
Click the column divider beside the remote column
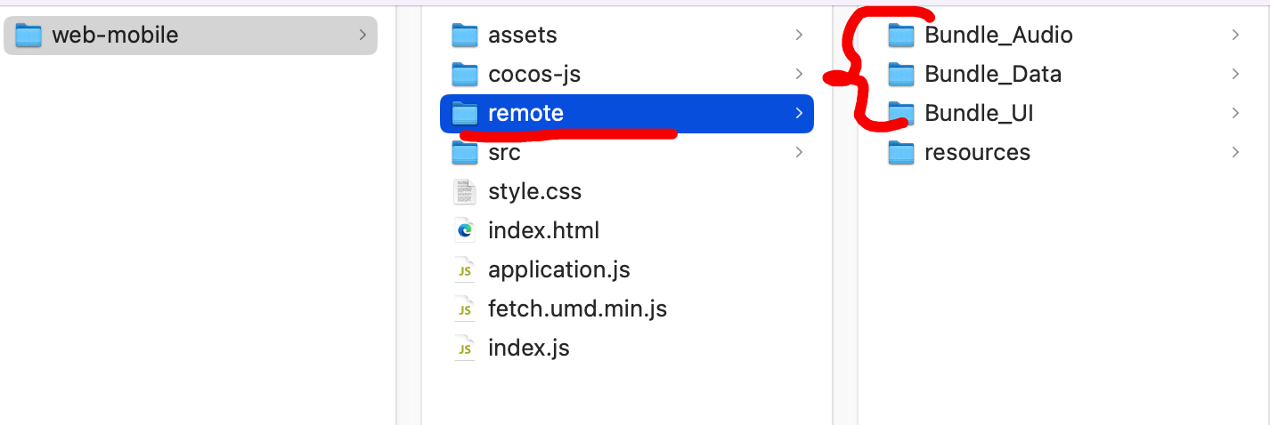[832, 267]
